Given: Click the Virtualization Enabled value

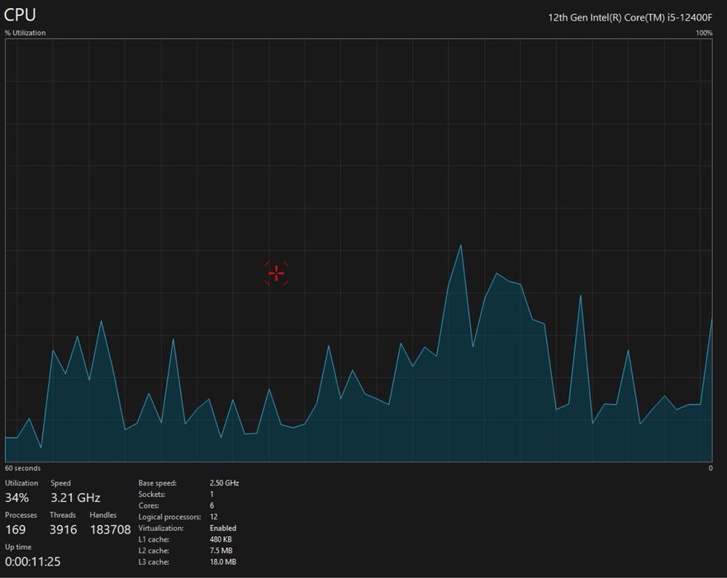Looking at the screenshot, I should 223,528.
